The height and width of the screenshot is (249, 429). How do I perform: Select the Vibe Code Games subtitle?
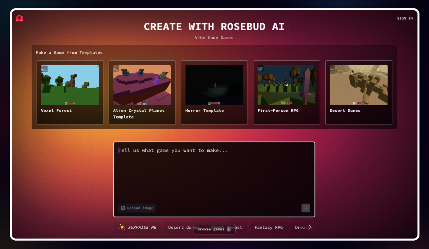pyautogui.click(x=214, y=38)
